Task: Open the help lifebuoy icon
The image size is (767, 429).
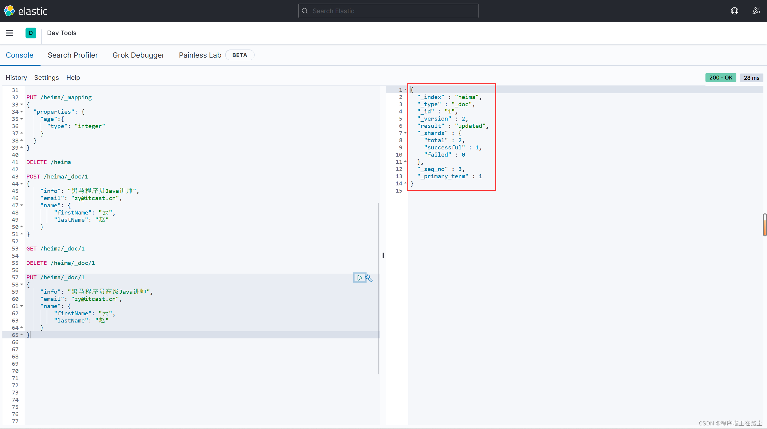Action: [x=734, y=11]
